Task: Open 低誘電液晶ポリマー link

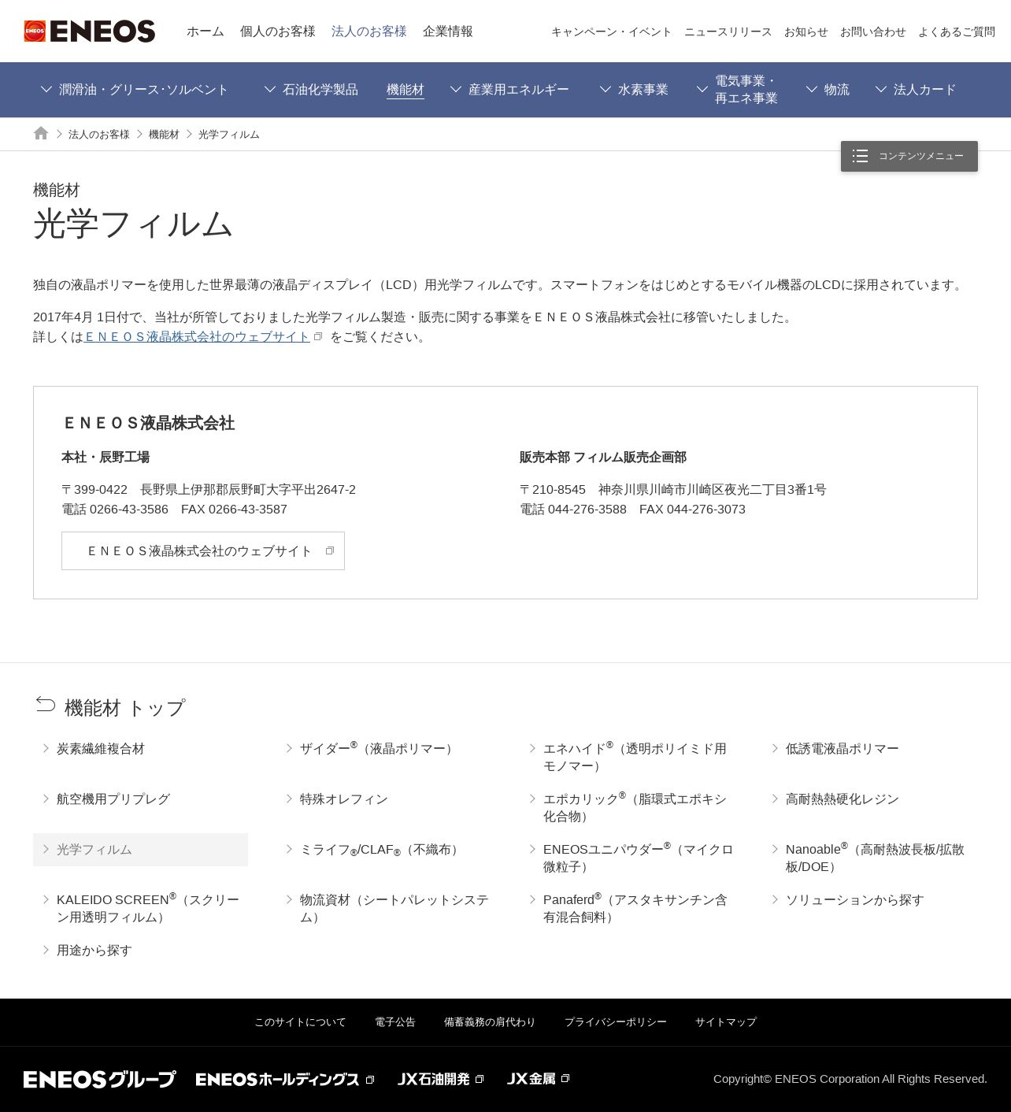Action: pos(842,749)
